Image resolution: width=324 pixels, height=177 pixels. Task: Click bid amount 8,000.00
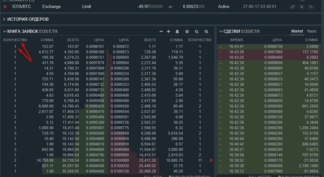click(46, 106)
